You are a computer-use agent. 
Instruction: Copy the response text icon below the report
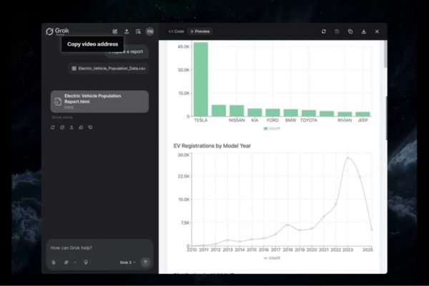click(x=62, y=127)
